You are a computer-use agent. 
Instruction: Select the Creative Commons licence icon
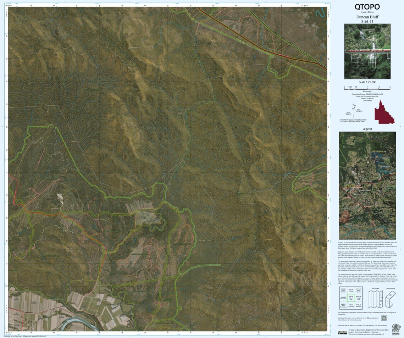coord(343,333)
